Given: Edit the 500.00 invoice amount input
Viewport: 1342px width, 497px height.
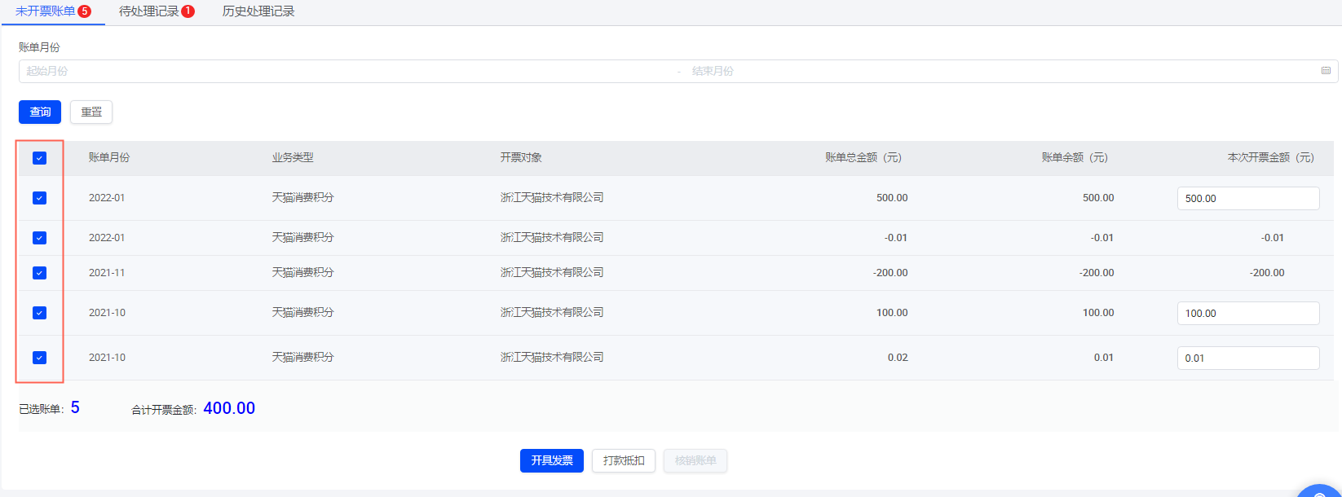Looking at the screenshot, I should (x=1248, y=198).
